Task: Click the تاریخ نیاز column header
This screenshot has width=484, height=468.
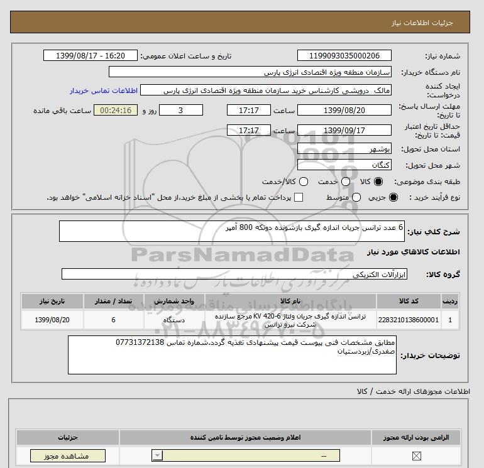Action: tap(52, 301)
